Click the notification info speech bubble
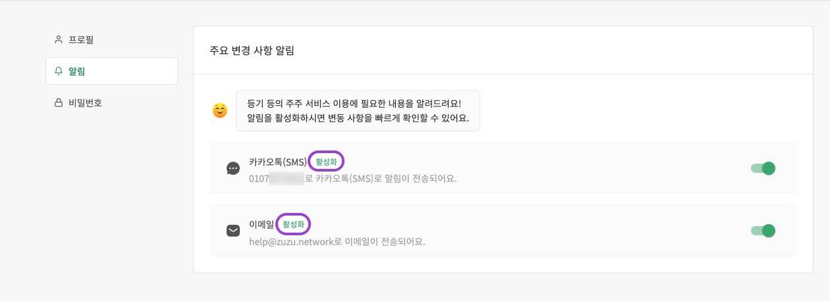 point(358,110)
